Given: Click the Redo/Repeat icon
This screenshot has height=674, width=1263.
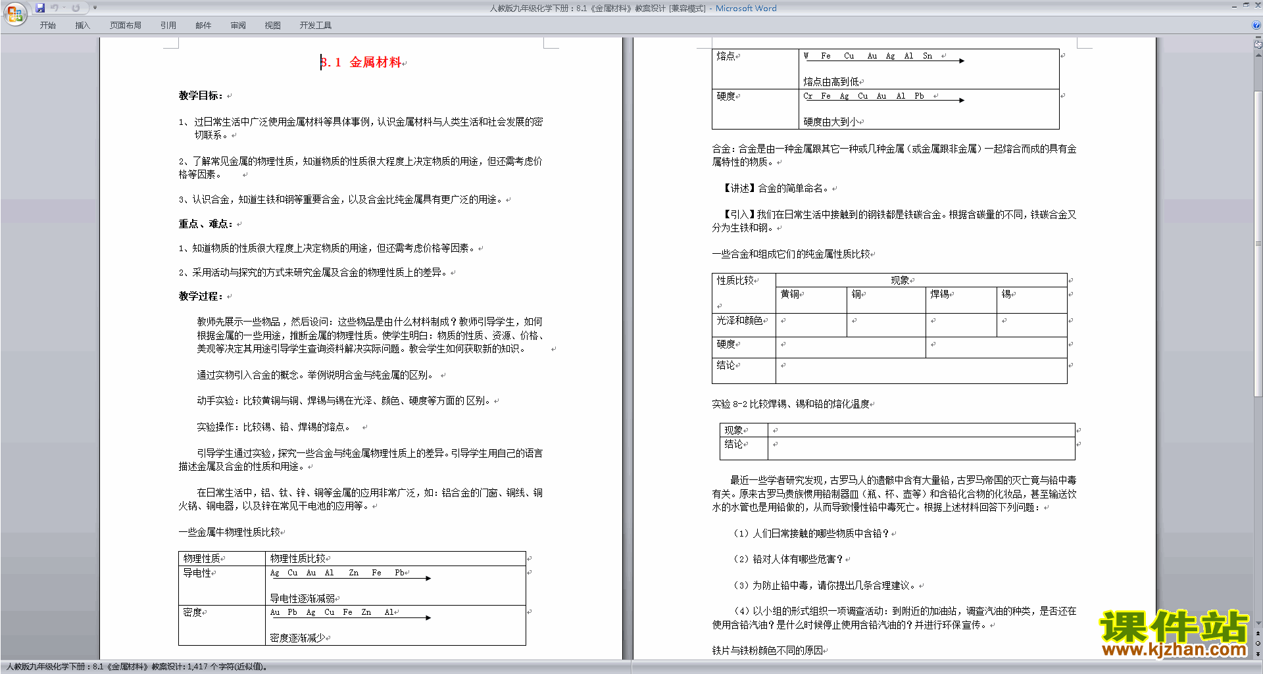Looking at the screenshot, I should [76, 8].
